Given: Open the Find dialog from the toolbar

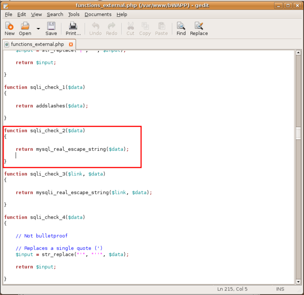Looking at the screenshot, I should pyautogui.click(x=181, y=28).
